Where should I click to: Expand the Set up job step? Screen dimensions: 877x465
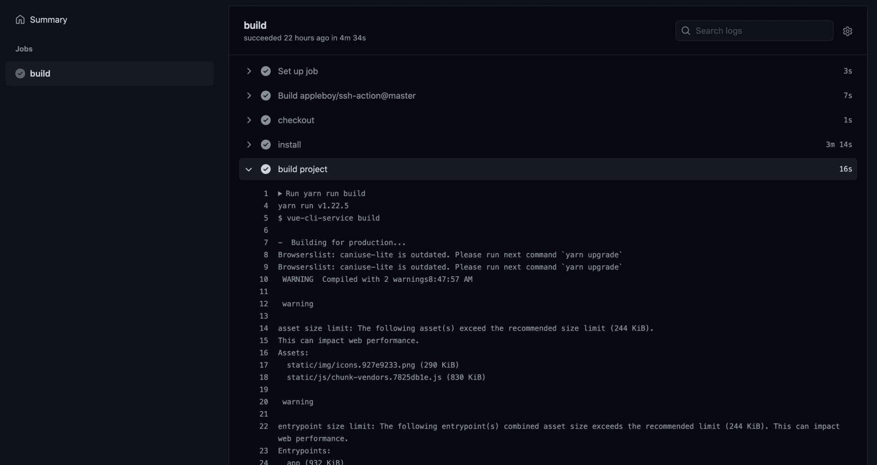249,71
